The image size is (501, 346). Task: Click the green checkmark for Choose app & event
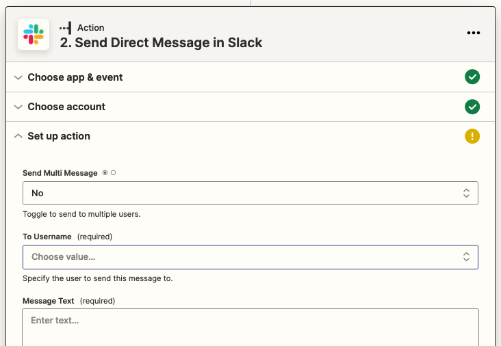[472, 77]
